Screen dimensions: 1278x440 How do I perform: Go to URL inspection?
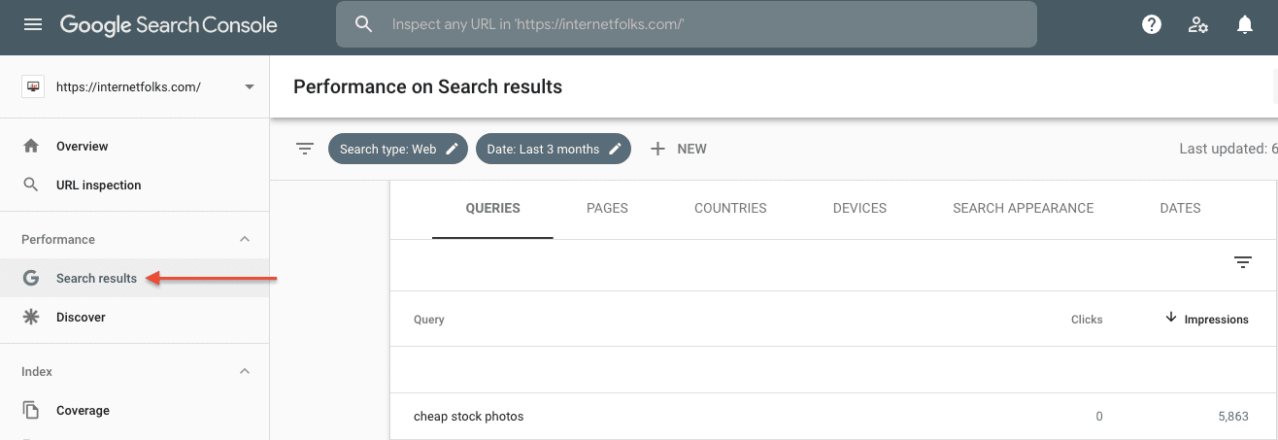(x=98, y=185)
